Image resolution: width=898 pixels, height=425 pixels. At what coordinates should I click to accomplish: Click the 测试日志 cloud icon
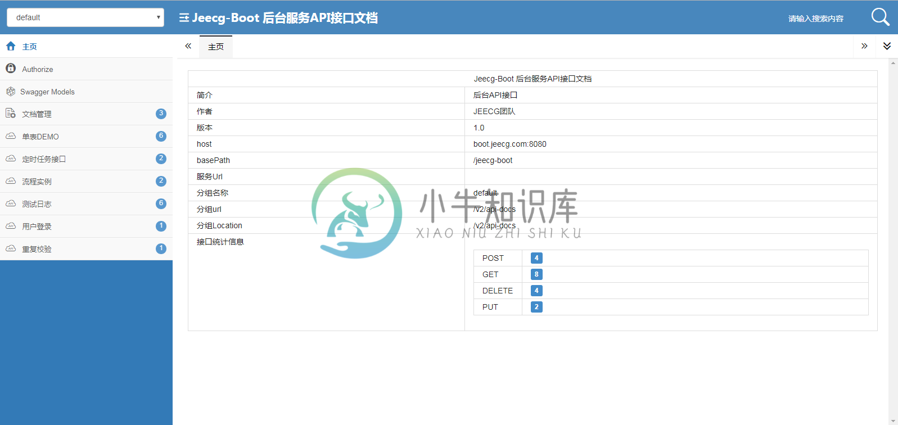(x=11, y=204)
